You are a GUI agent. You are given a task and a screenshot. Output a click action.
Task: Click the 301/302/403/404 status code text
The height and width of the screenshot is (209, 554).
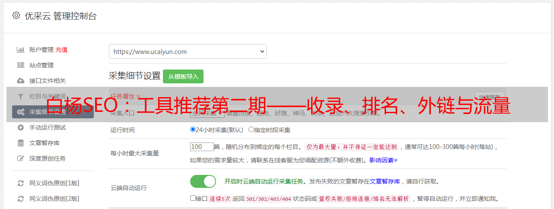point(268,199)
